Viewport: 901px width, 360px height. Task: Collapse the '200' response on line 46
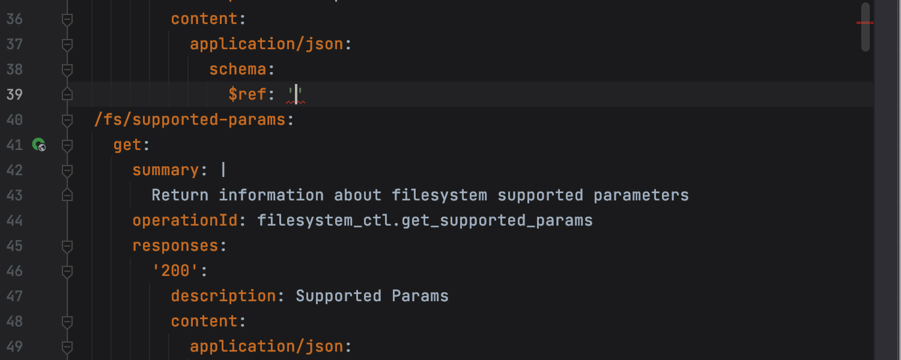pyautogui.click(x=67, y=271)
